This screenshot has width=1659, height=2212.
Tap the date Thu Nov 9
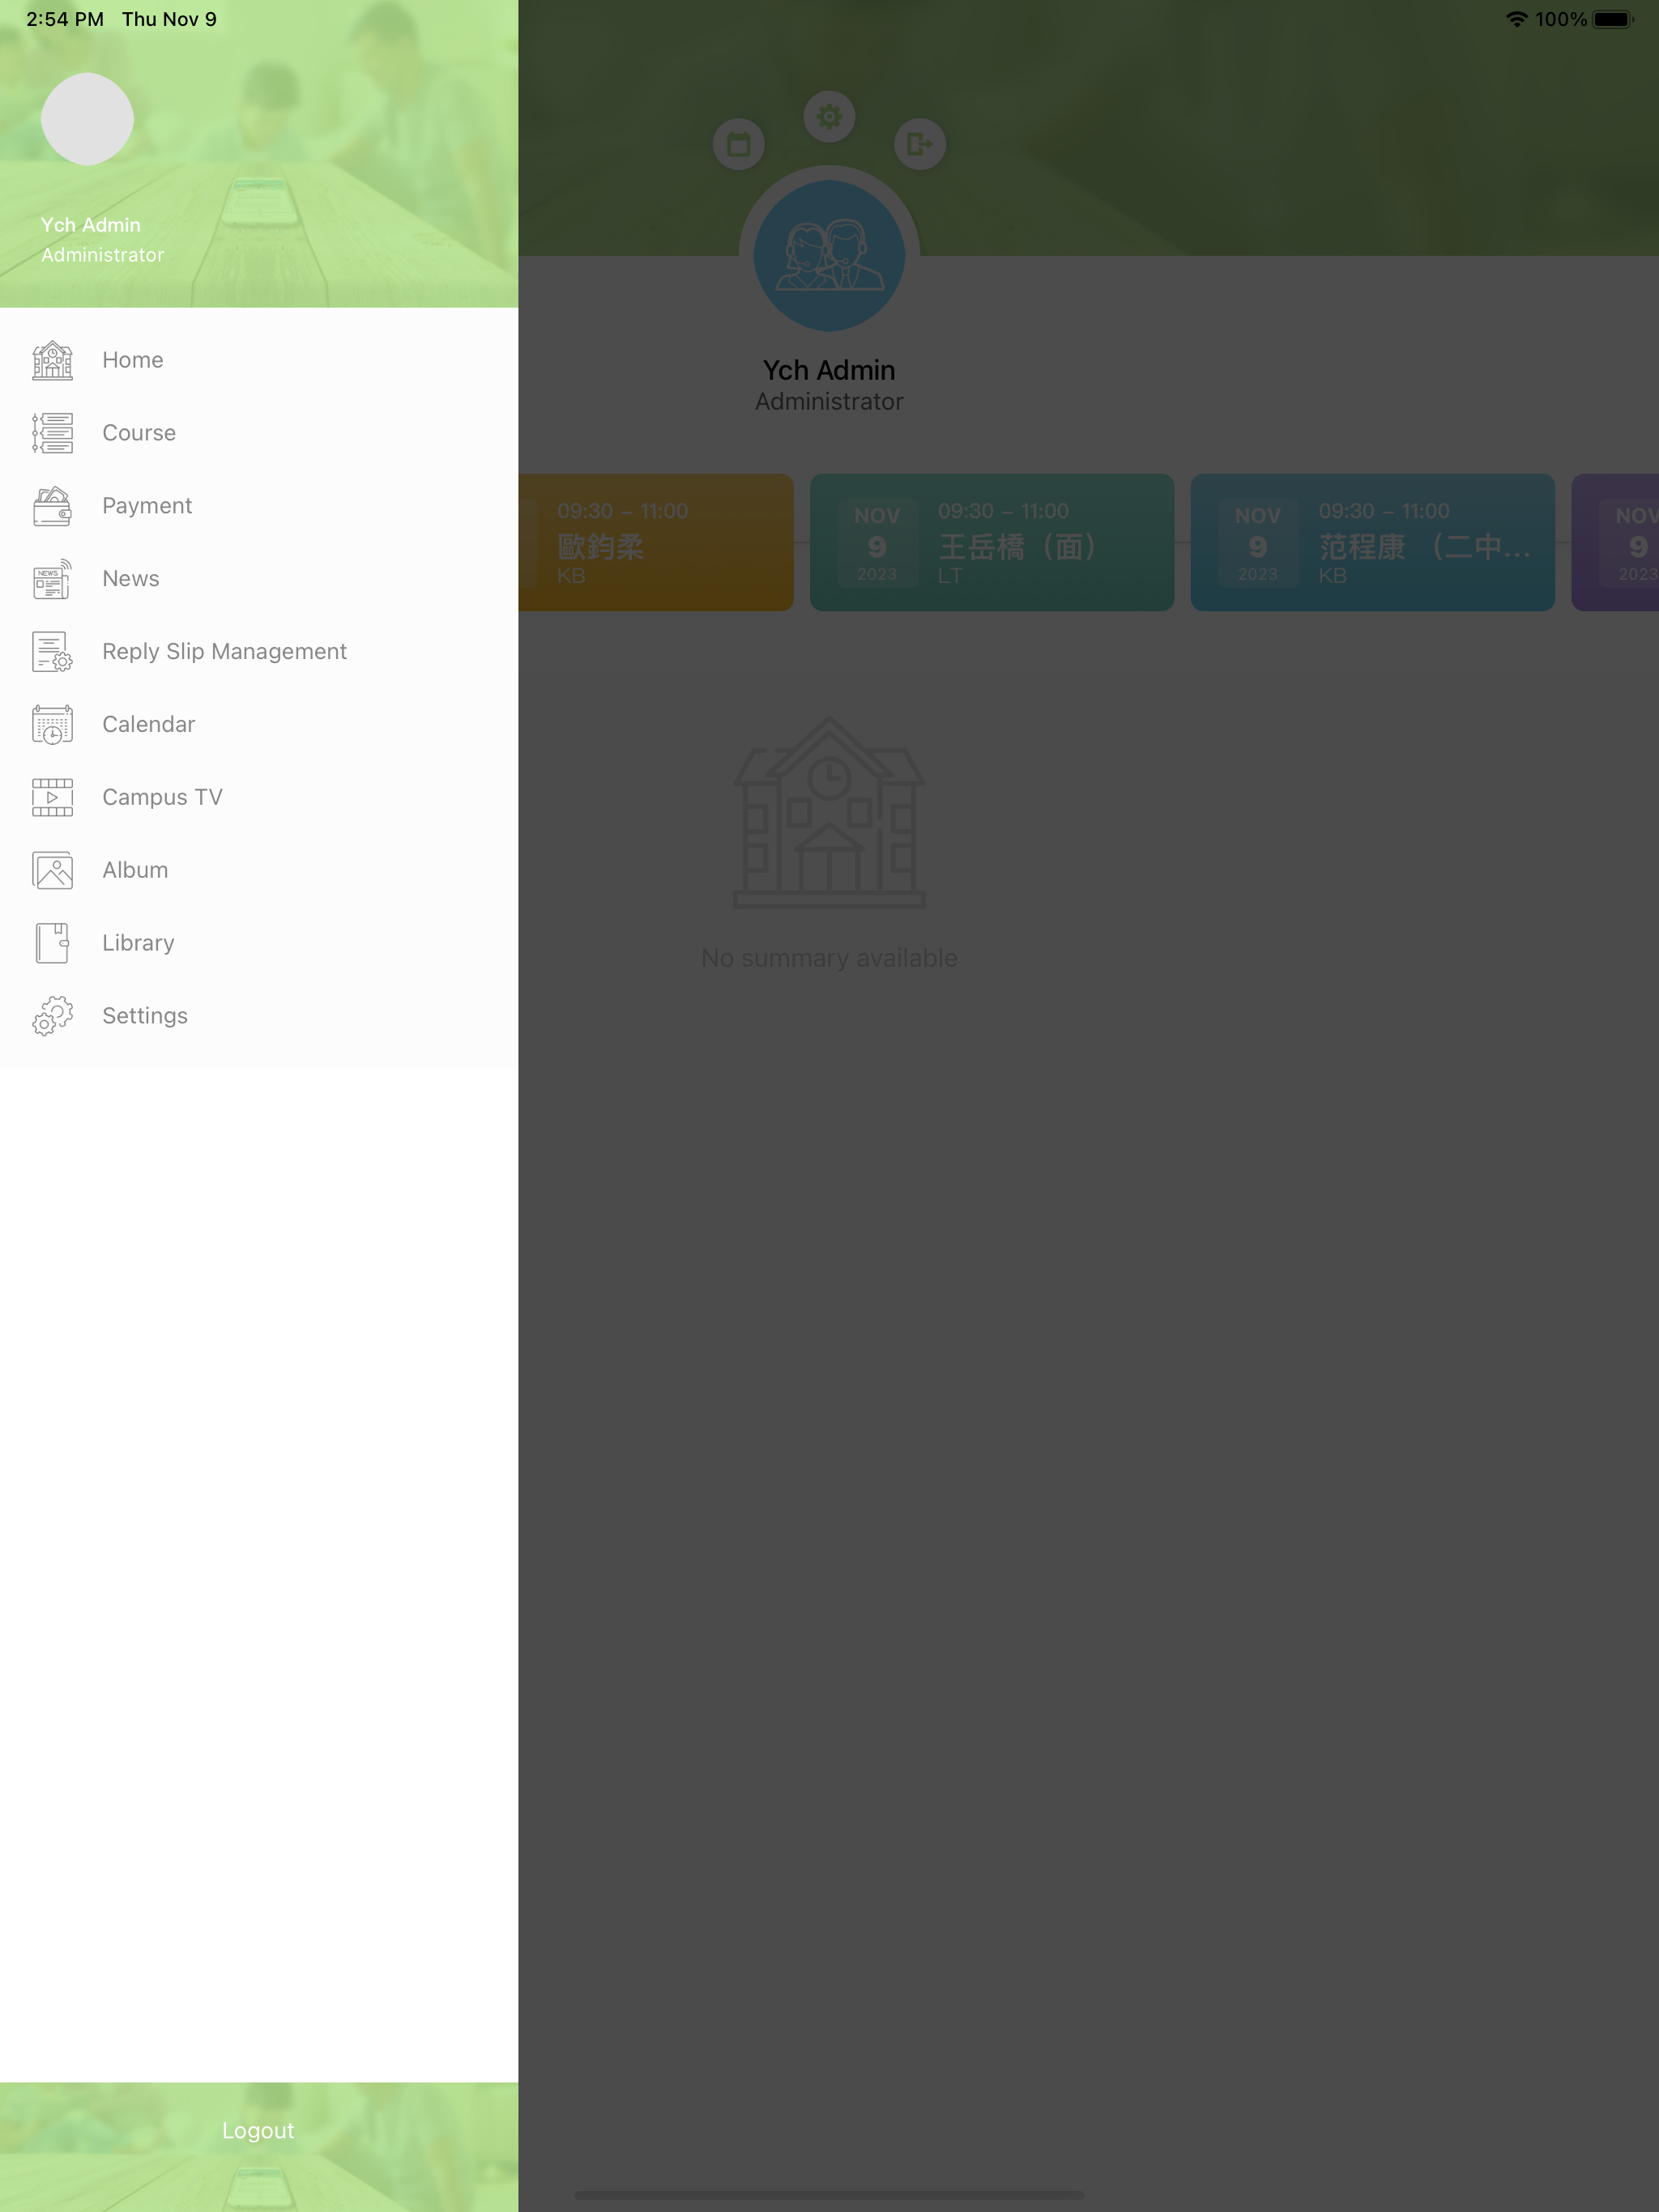tap(169, 19)
